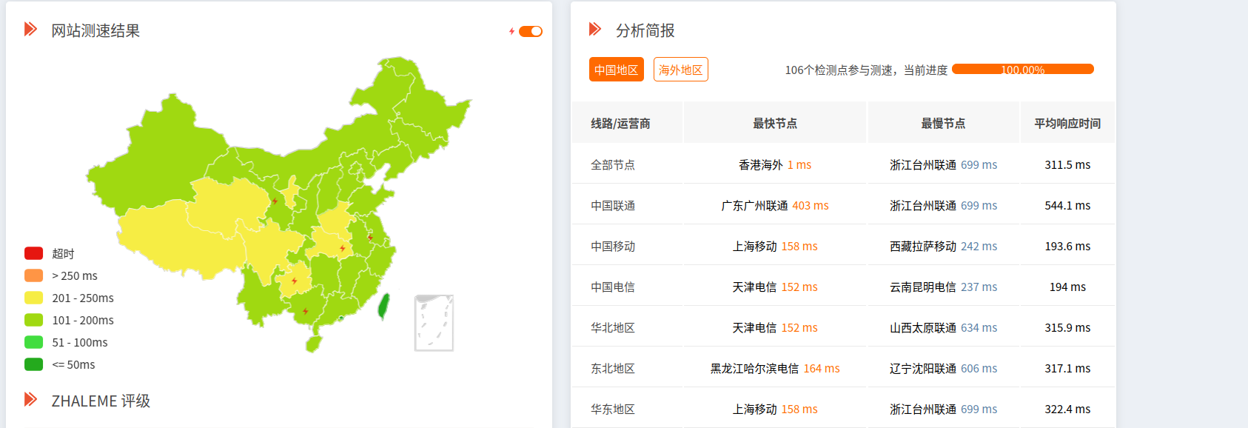Click Hainan island on the map
Viewport: 1248px width, 428px height.
314,344
